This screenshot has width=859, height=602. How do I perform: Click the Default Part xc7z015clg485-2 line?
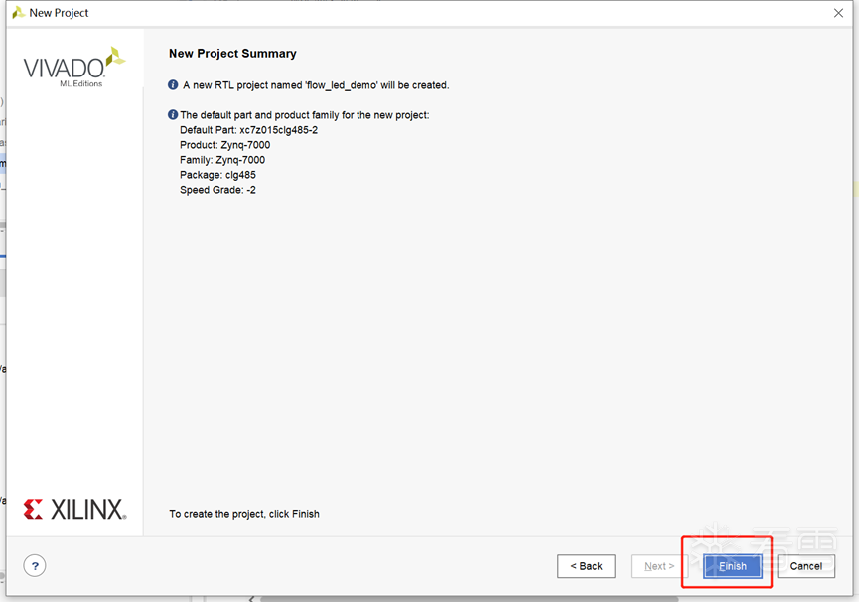point(248,130)
